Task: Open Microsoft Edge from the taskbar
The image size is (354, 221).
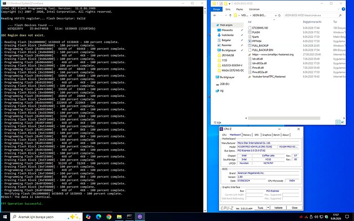Action: click(99, 217)
